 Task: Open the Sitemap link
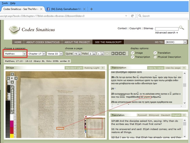click(148, 28)
